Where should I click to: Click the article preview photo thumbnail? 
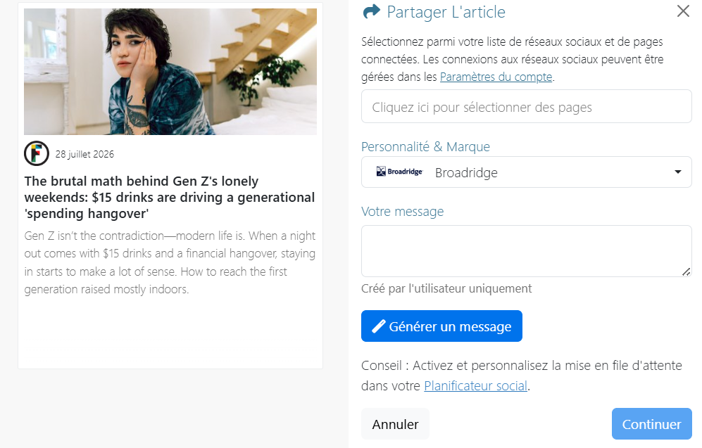point(170,72)
